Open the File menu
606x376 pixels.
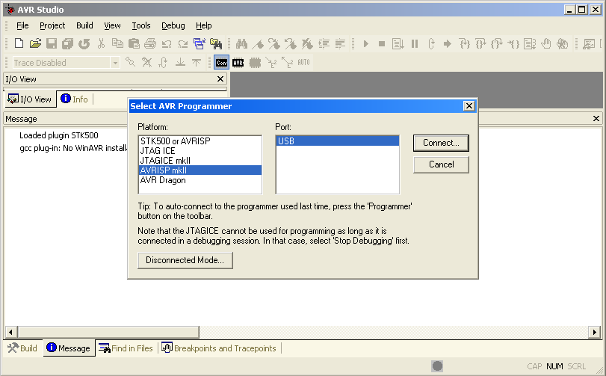tap(22, 25)
